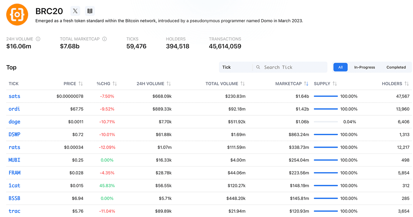413x217 pixels.
Task: Click the search magnifier icon
Action: [x=258, y=67]
